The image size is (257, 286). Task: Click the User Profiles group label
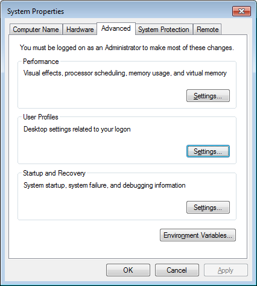coord(40,117)
